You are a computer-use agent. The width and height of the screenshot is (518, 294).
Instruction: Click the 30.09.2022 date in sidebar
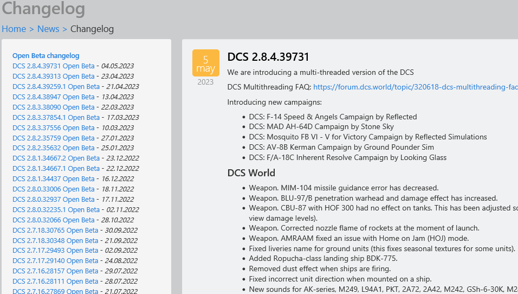121,230
